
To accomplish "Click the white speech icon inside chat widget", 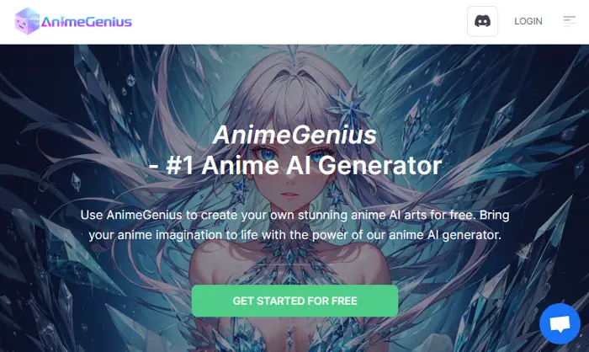I will point(560,324).
